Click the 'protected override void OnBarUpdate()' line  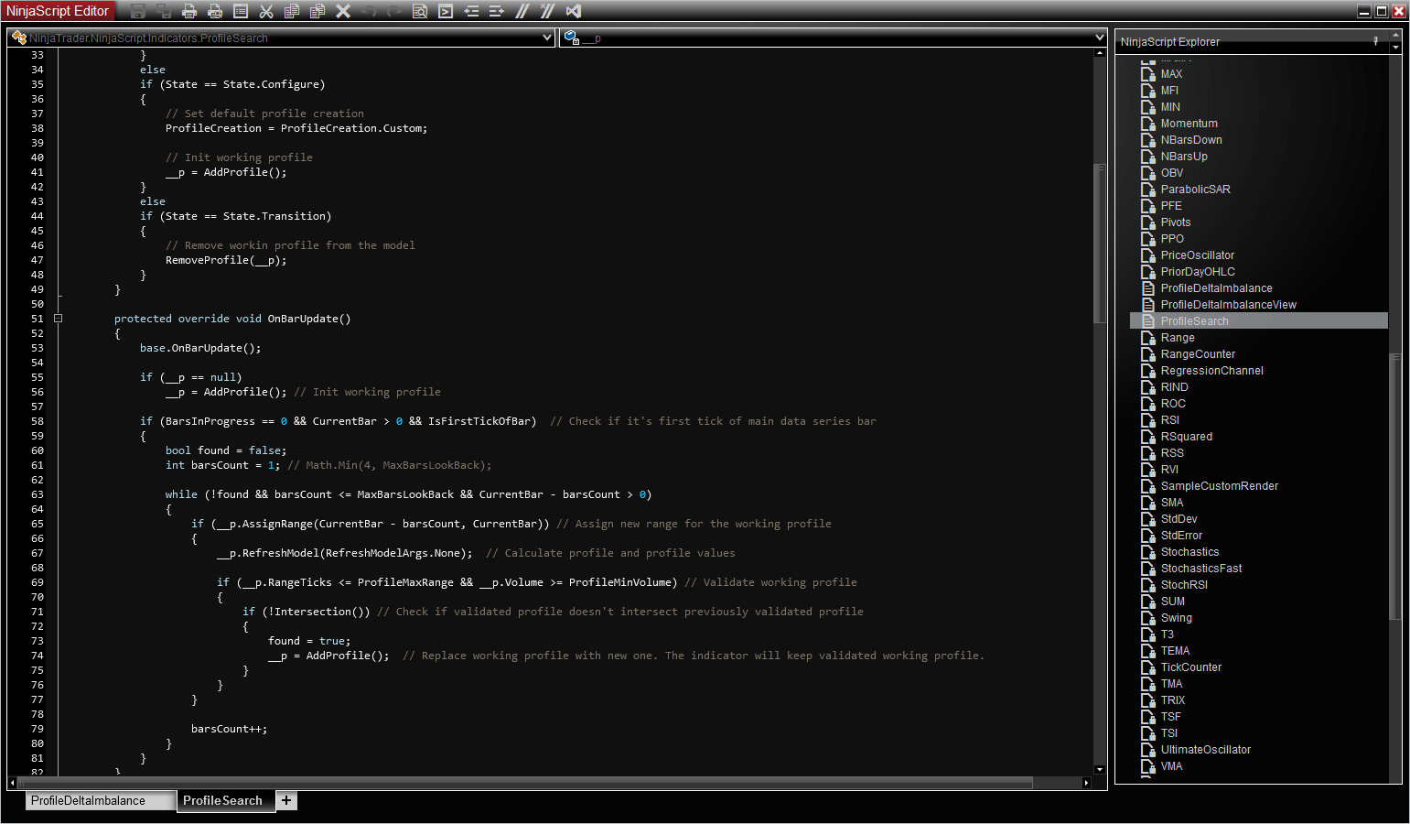[232, 319]
